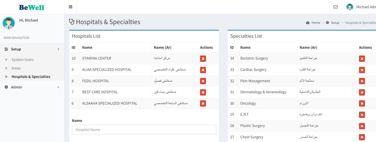The image size is (376, 142).
Task: Delete the Plastic Surgery specialty
Action: tap(362, 126)
